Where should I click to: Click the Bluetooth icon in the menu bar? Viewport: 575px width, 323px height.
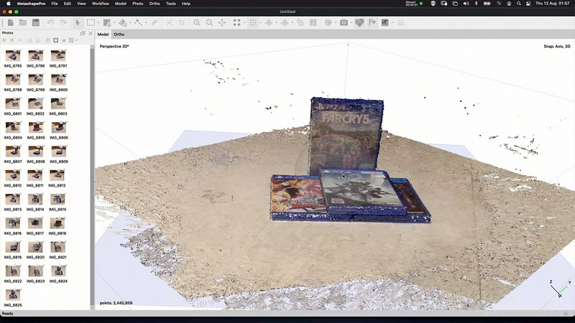click(477, 4)
